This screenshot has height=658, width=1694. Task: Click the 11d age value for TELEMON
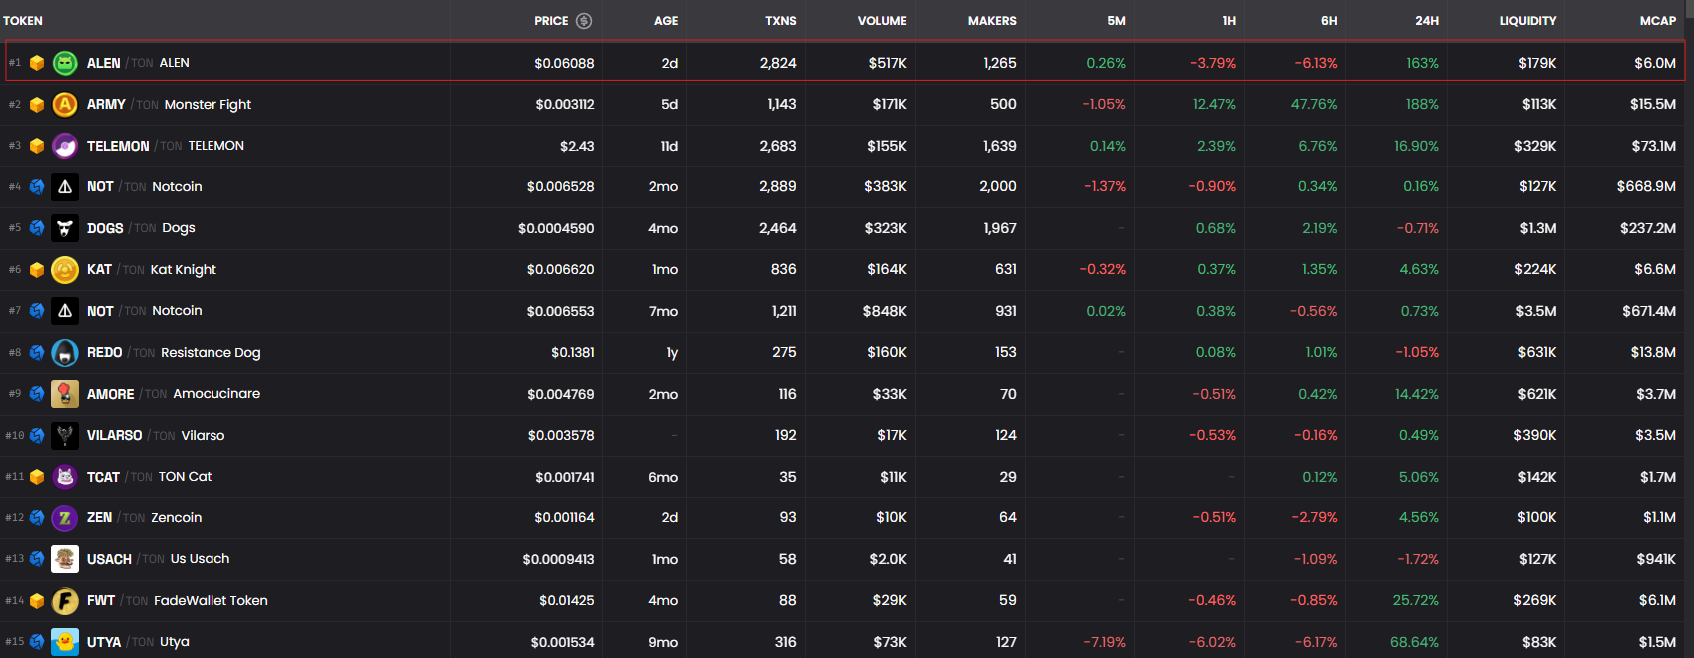pyautogui.click(x=669, y=146)
